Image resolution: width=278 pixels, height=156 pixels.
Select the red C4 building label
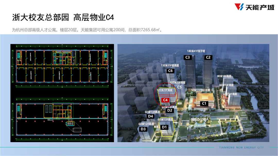click(x=165, y=100)
